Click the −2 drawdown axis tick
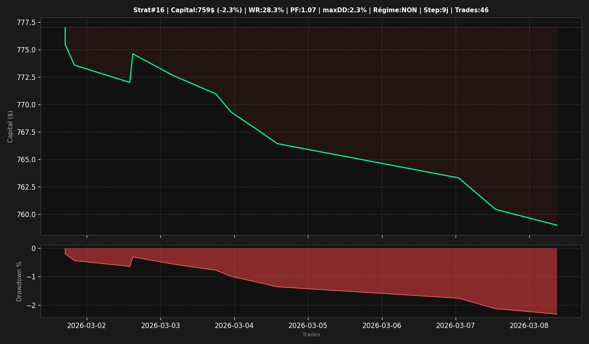The height and width of the screenshot is (344, 589). (31, 306)
